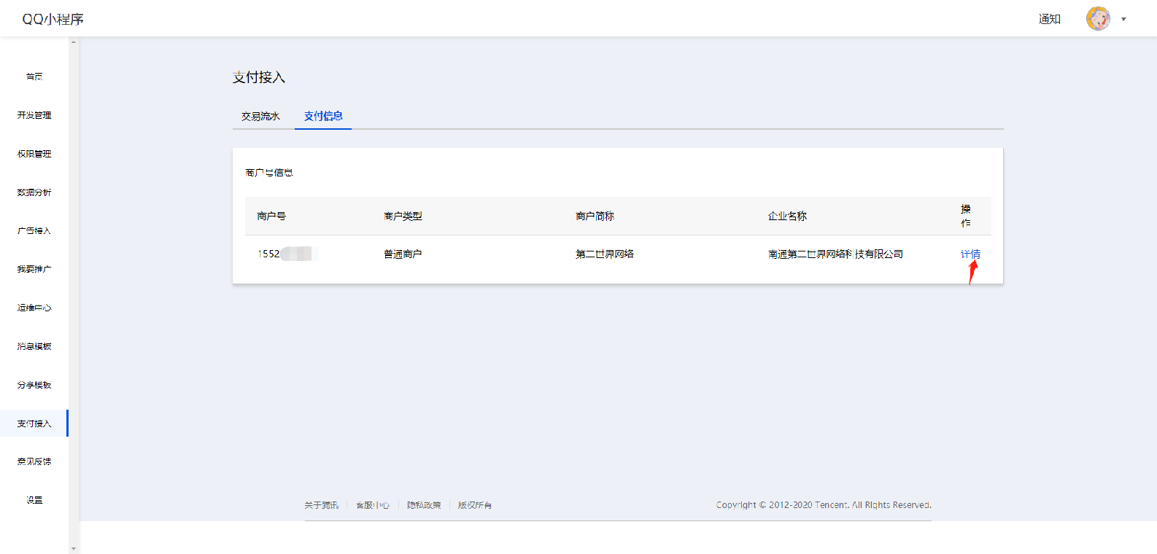This screenshot has width=1157, height=554.
Task: Click the 商户类型 column header
Action: click(x=403, y=216)
